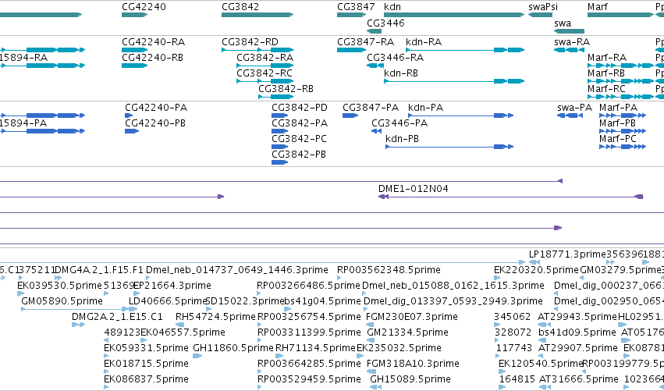Select EST RP003562348.5prime
Screen dimensions: 664x391
(x=389, y=270)
